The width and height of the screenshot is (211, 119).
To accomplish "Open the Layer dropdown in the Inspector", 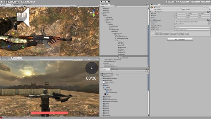I will [x=198, y=9].
